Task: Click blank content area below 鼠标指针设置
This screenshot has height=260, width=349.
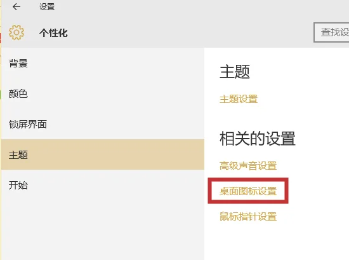Action: [x=277, y=242]
